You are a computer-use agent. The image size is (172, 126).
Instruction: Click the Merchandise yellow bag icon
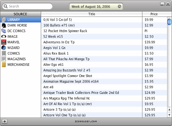pyautogui.click(x=4, y=65)
